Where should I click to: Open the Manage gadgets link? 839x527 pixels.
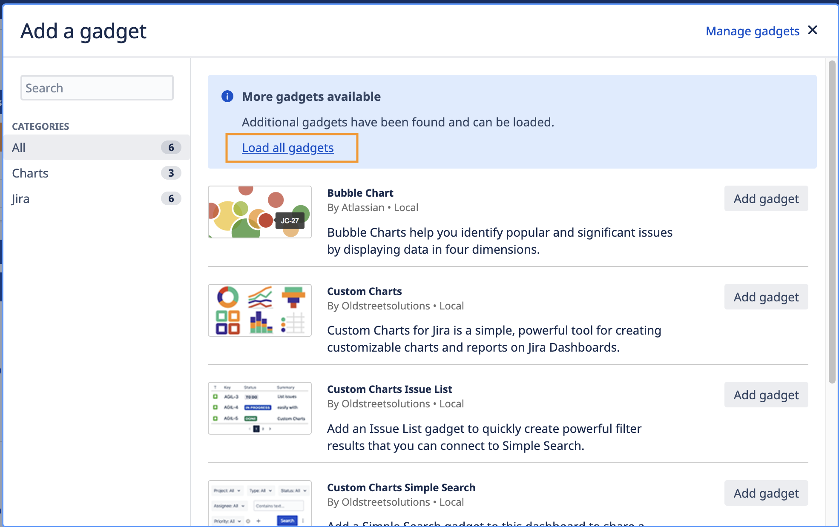[x=752, y=31]
